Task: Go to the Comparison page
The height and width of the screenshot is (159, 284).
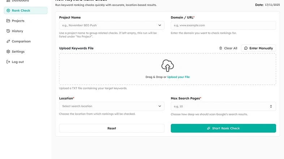Action: (x=21, y=41)
